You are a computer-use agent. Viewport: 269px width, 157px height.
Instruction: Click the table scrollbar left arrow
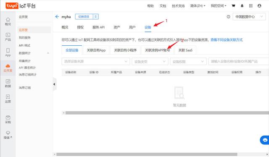(63, 113)
